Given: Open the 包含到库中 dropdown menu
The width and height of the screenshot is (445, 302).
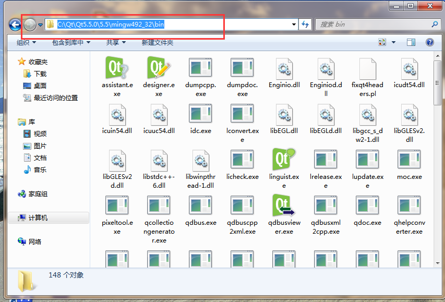Looking at the screenshot, I should (71, 43).
